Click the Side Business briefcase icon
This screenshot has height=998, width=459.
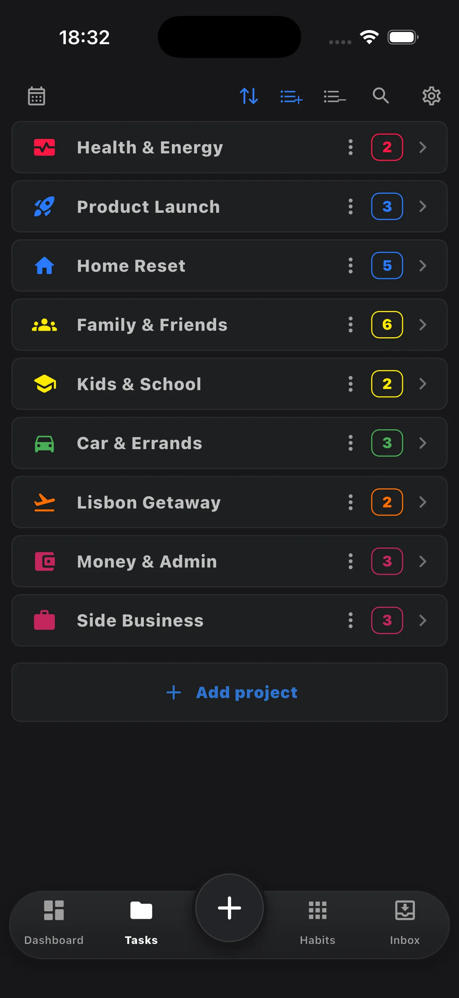[45, 620]
